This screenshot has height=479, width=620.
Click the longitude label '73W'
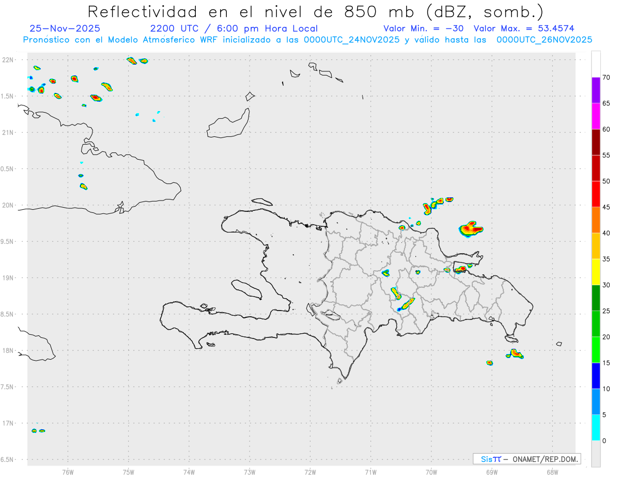tap(250, 472)
